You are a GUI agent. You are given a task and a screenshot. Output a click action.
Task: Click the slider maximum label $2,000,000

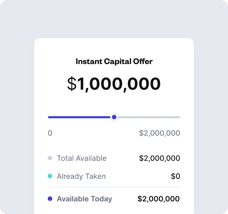coord(160,133)
